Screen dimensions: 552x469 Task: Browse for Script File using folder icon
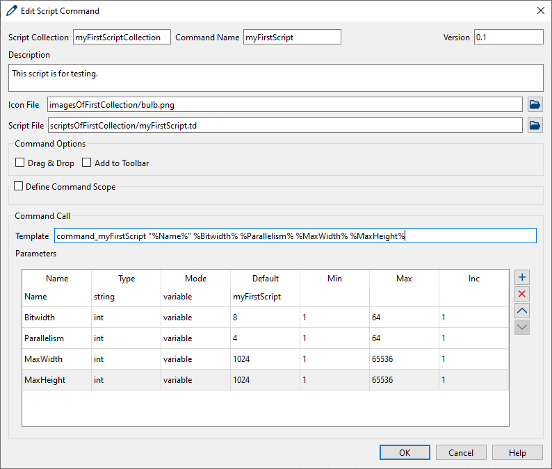[x=535, y=126]
